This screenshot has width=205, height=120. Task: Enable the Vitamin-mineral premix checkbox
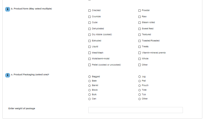[x=139, y=53]
